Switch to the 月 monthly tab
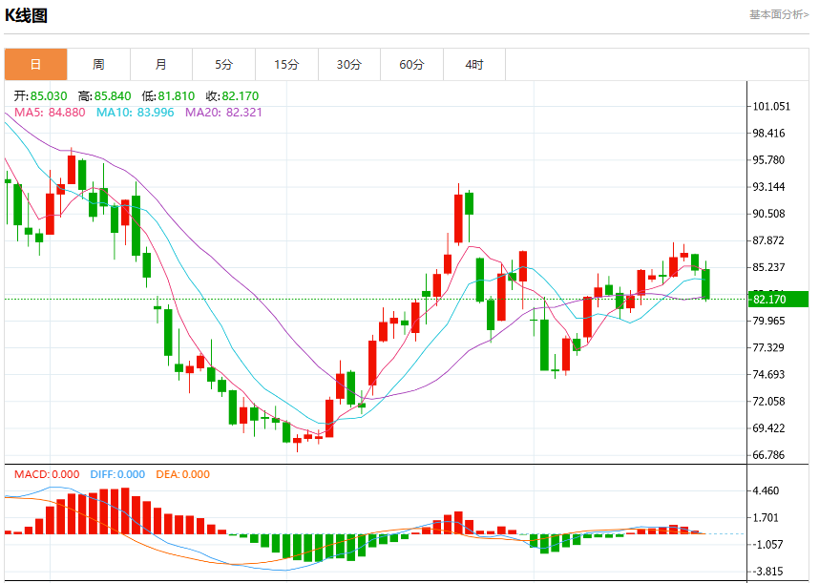 (161, 64)
